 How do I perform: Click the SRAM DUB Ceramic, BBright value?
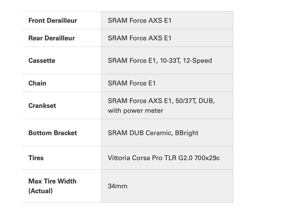(x=153, y=133)
